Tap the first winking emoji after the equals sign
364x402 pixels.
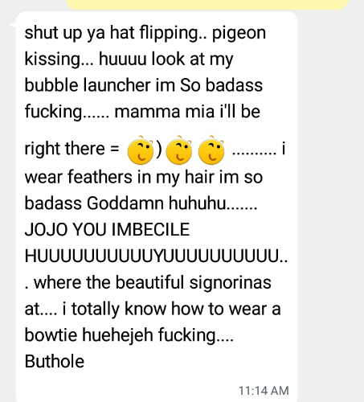coord(141,150)
